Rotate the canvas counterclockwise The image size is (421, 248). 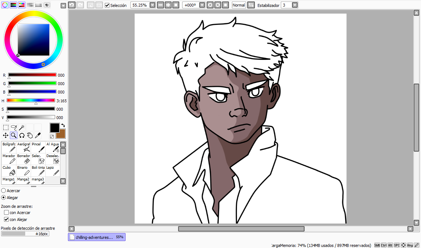(x=210, y=5)
